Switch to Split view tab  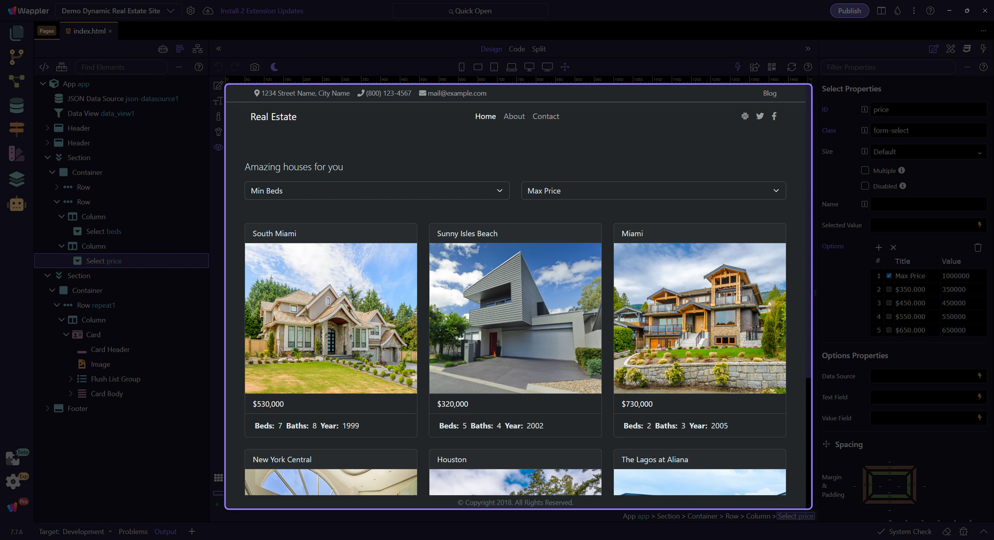point(538,49)
